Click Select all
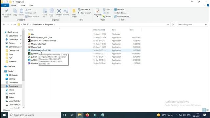 point(119,10)
